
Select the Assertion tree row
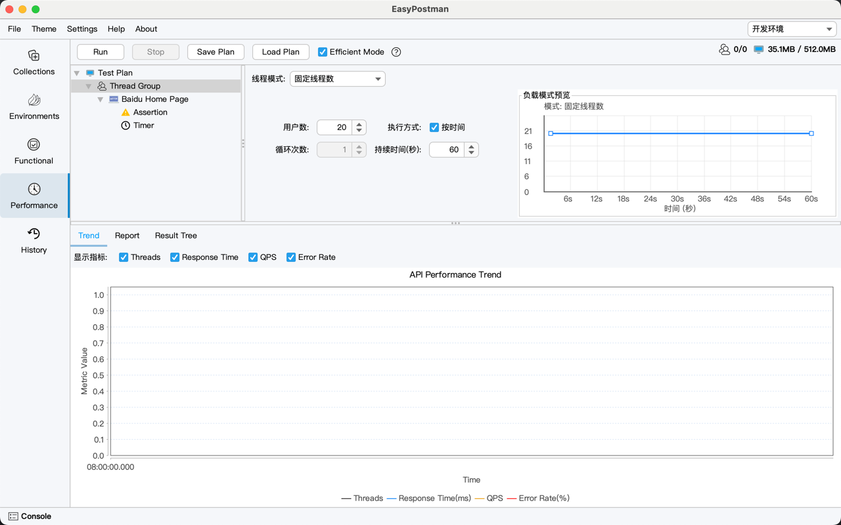tap(156, 112)
